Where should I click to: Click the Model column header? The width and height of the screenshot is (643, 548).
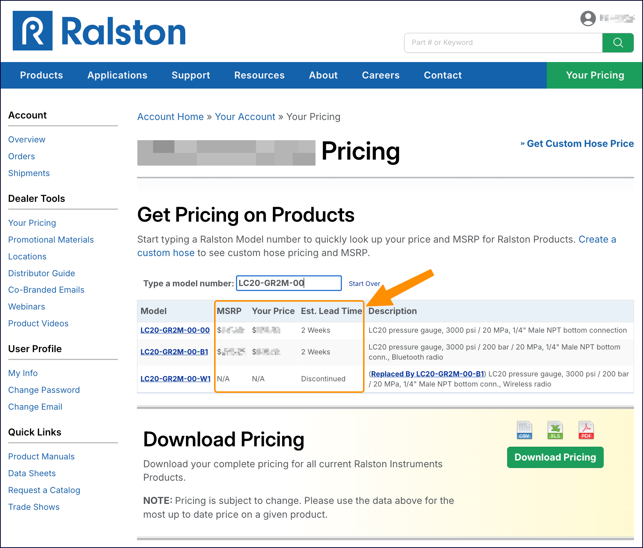(153, 311)
